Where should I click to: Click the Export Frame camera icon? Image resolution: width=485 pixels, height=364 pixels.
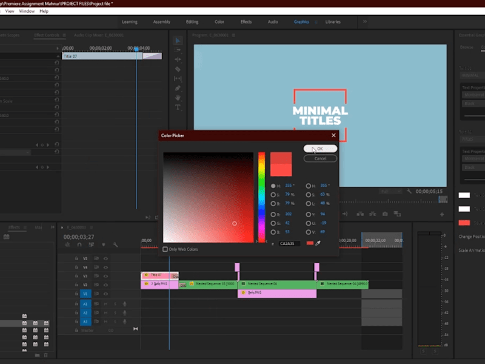(x=385, y=214)
